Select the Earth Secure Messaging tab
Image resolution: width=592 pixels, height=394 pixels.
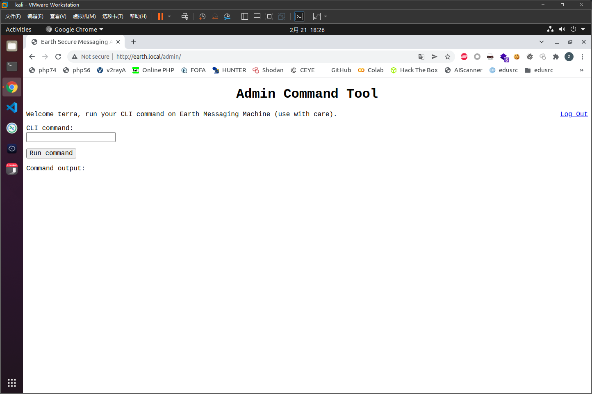pos(75,42)
